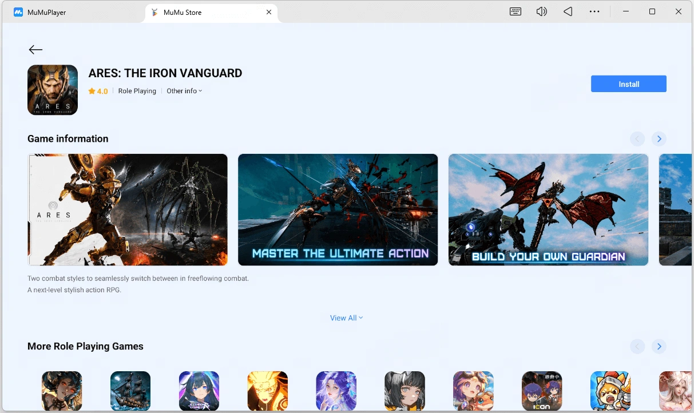Close the MuMu Store tab
Image resolution: width=694 pixels, height=413 pixels.
pyautogui.click(x=269, y=12)
